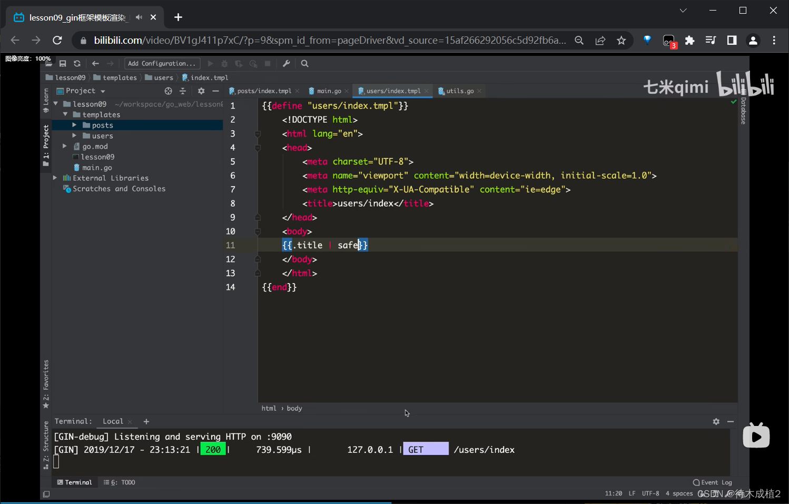This screenshot has width=789, height=504.
Task: Open the 6: TODO tool window
Action: 120,482
